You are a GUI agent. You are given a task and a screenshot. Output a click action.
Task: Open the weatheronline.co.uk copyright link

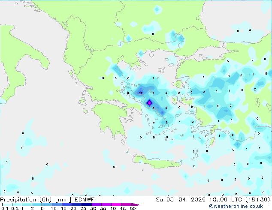point(236,206)
